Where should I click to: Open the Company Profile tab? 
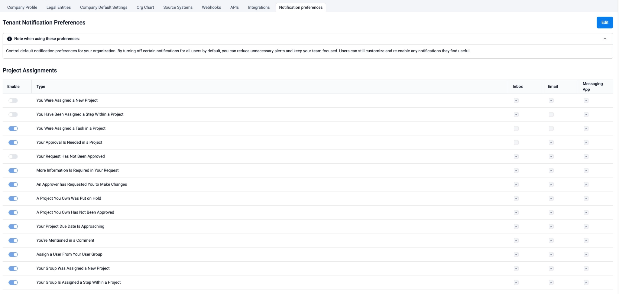[22, 7]
